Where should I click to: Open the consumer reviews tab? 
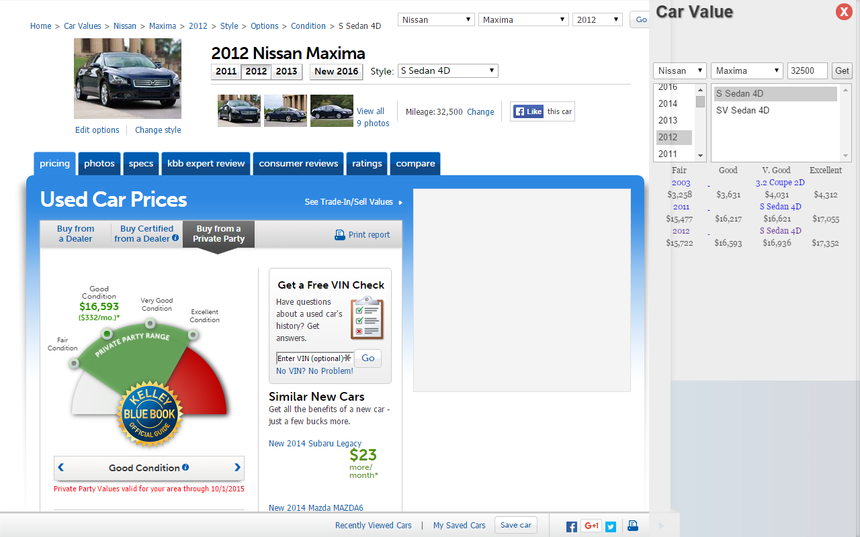point(298,163)
